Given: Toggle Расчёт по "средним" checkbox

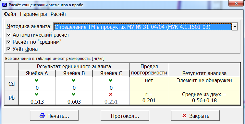Looking at the screenshot, I should pos(8,42).
